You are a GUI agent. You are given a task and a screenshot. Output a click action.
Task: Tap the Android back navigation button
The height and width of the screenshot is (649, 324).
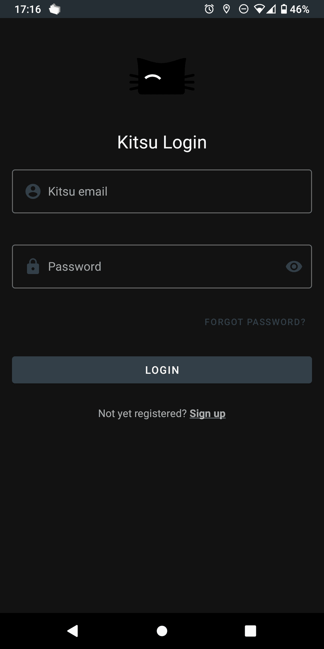click(73, 631)
